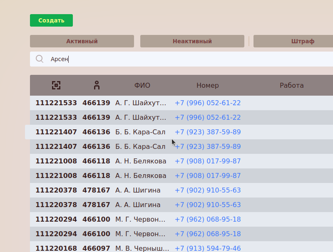This screenshot has height=252, width=333.
Task: Focus the search field containing Арсен
Action: pyautogui.click(x=187, y=59)
